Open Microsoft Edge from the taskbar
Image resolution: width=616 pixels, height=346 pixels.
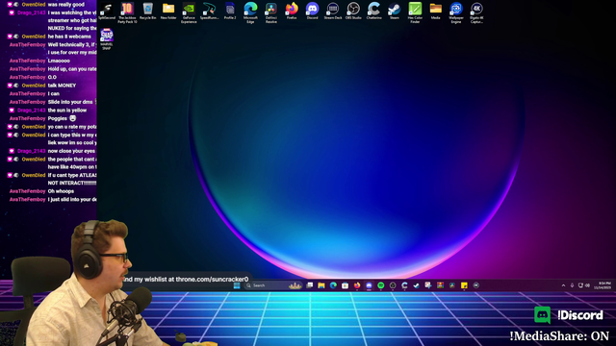point(333,285)
